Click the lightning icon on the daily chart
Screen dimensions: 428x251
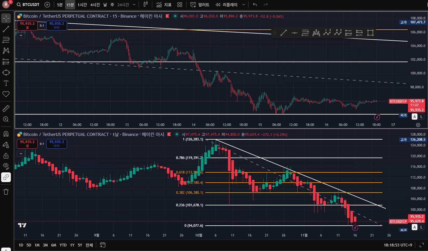[x=355, y=227]
